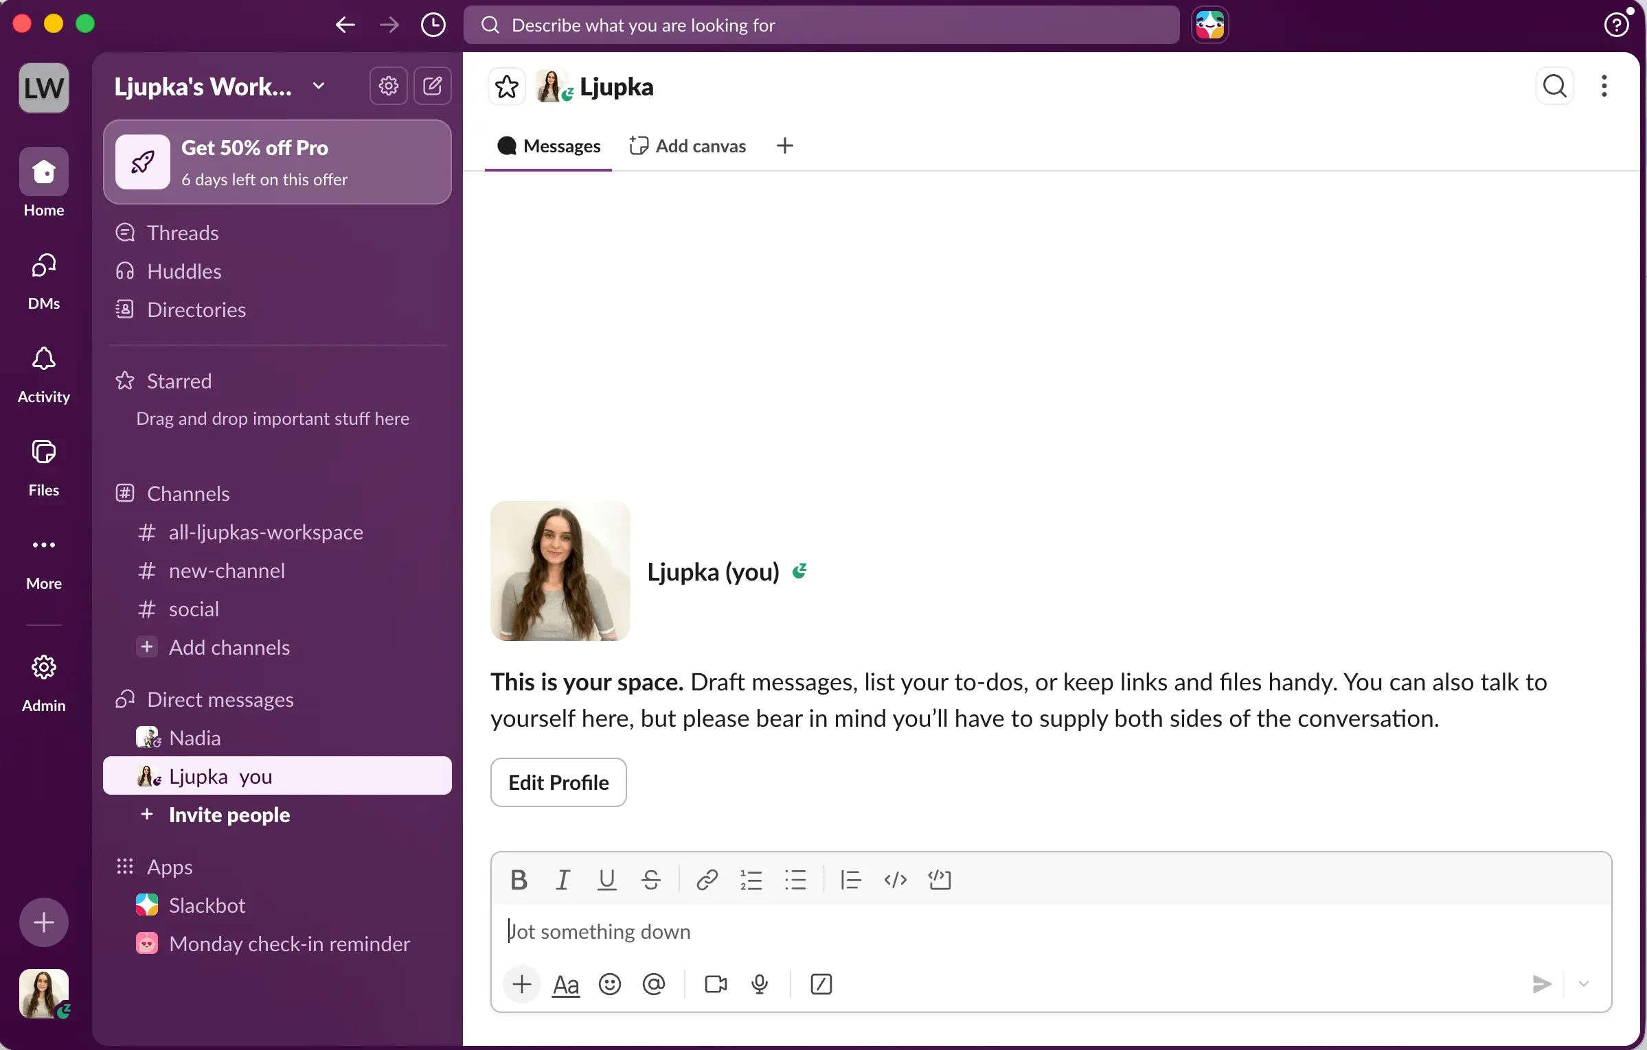
Task: Select the Ljupka you conversation
Action: click(x=277, y=776)
